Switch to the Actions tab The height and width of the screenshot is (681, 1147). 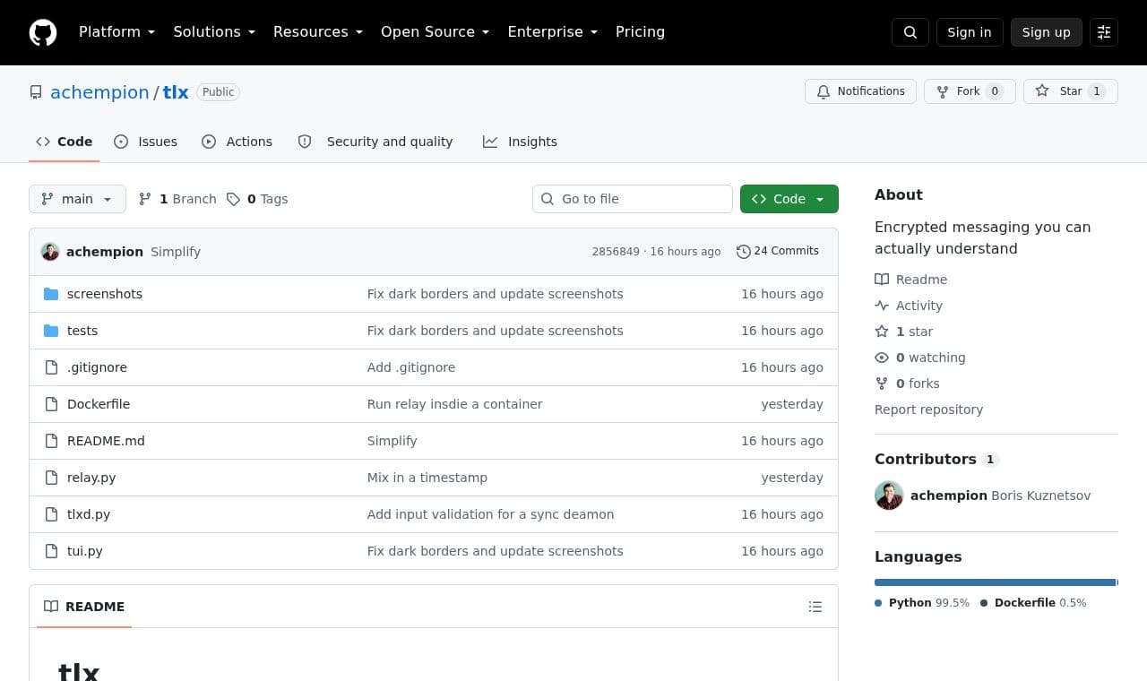tap(237, 142)
